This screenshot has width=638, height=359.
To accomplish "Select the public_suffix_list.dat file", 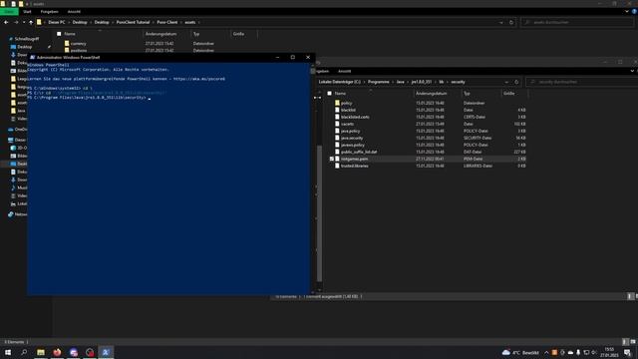I will 359,152.
